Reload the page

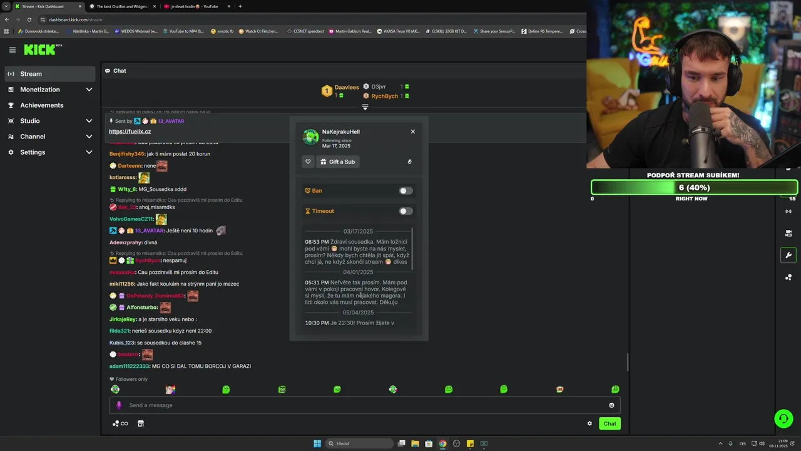click(29, 19)
